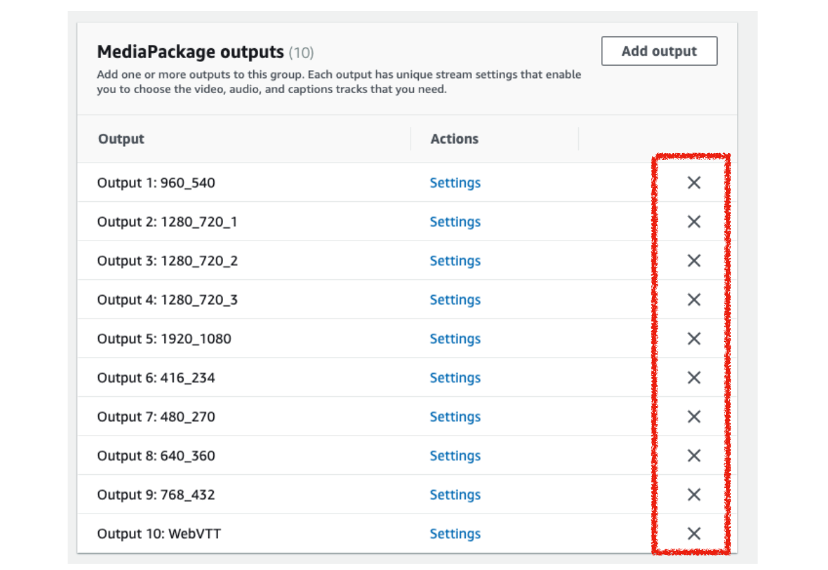
Task: Click the Add output button
Action: pyautogui.click(x=659, y=51)
